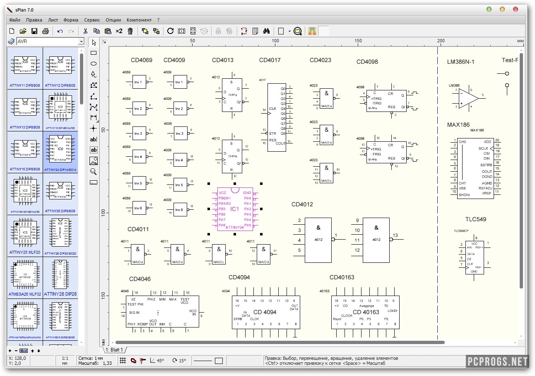Select the rectangle drawing tool
The height and width of the screenshot is (376, 535).
(x=94, y=53)
